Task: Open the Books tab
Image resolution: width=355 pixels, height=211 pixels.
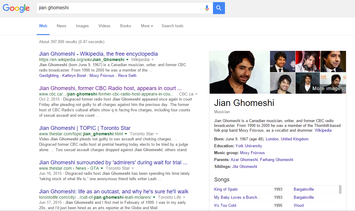Action: click(x=126, y=26)
